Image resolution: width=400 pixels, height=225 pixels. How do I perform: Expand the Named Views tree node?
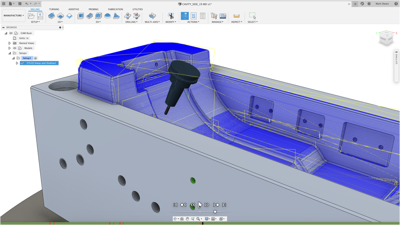point(10,43)
